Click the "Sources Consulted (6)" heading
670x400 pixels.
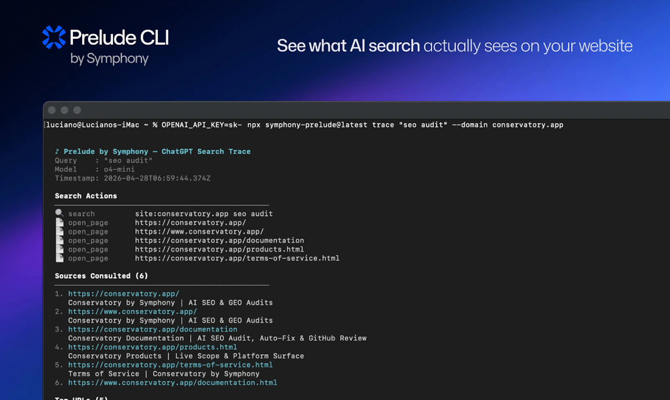[x=101, y=276]
